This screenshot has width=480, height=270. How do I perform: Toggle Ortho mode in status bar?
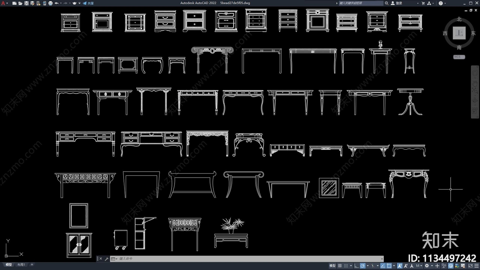tap(356, 266)
